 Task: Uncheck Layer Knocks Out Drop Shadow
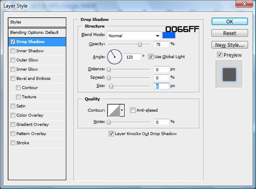click(x=111, y=133)
